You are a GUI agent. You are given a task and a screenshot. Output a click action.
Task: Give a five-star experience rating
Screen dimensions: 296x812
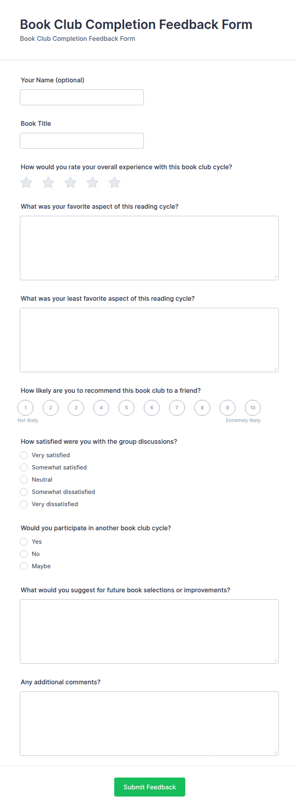[114, 183]
